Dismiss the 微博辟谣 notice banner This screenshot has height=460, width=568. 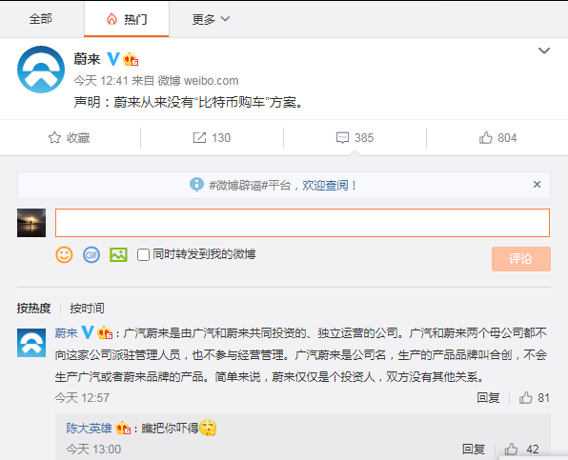pos(537,185)
